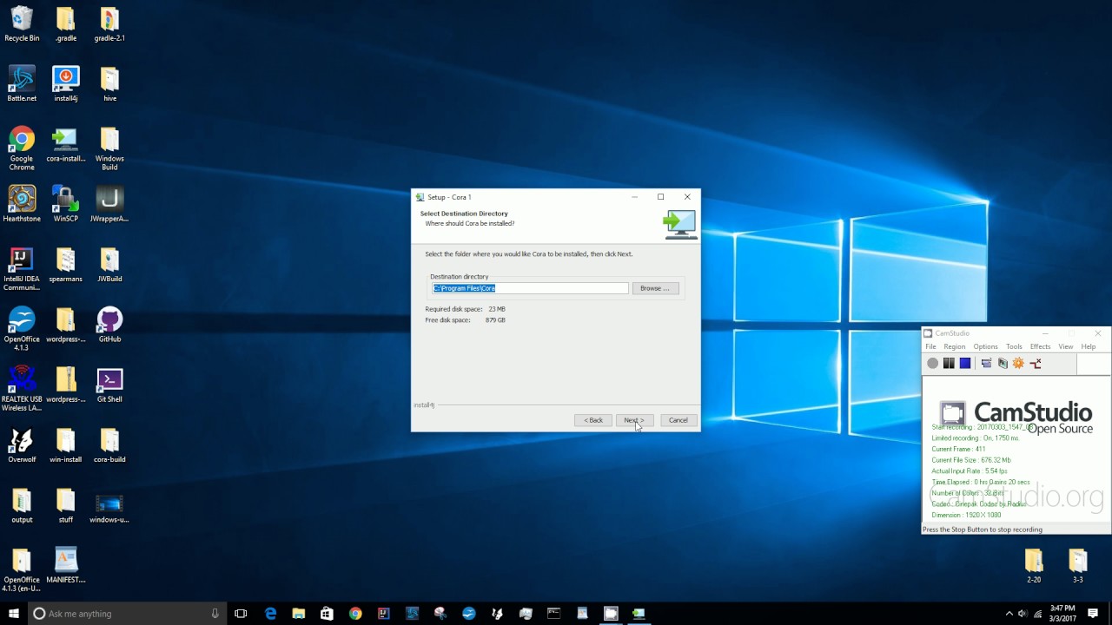The height and width of the screenshot is (625, 1112).
Task: Open Microsoft Edge from taskbar
Action: pos(270,613)
